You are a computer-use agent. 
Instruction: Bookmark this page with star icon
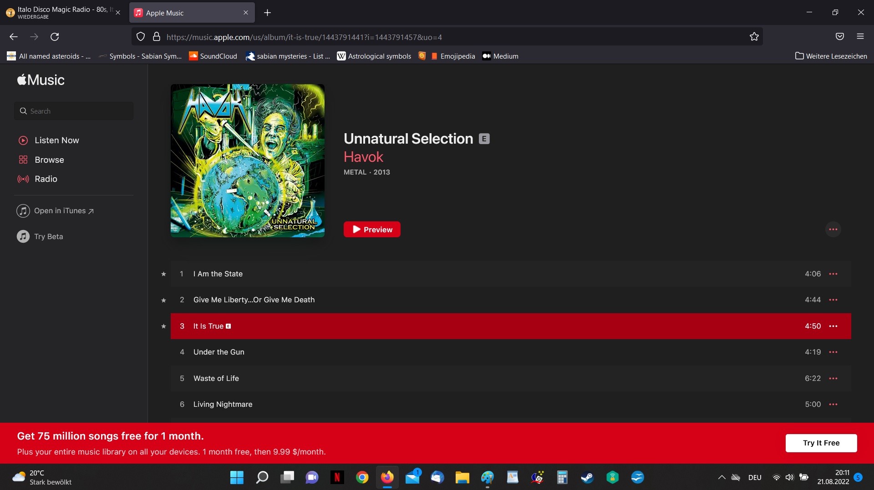[x=754, y=37]
